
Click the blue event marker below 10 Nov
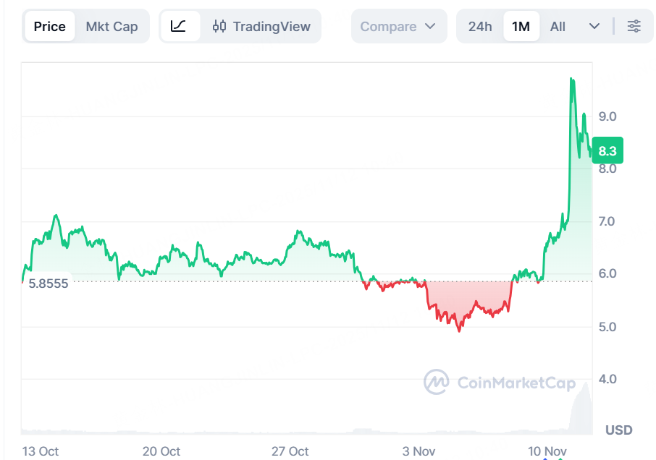[x=546, y=457]
